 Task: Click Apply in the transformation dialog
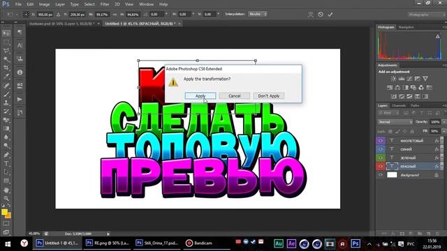pyautogui.click(x=200, y=96)
